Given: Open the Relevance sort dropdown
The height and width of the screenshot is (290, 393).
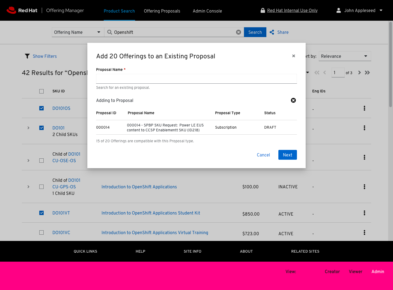Looking at the screenshot, I should click(345, 56).
